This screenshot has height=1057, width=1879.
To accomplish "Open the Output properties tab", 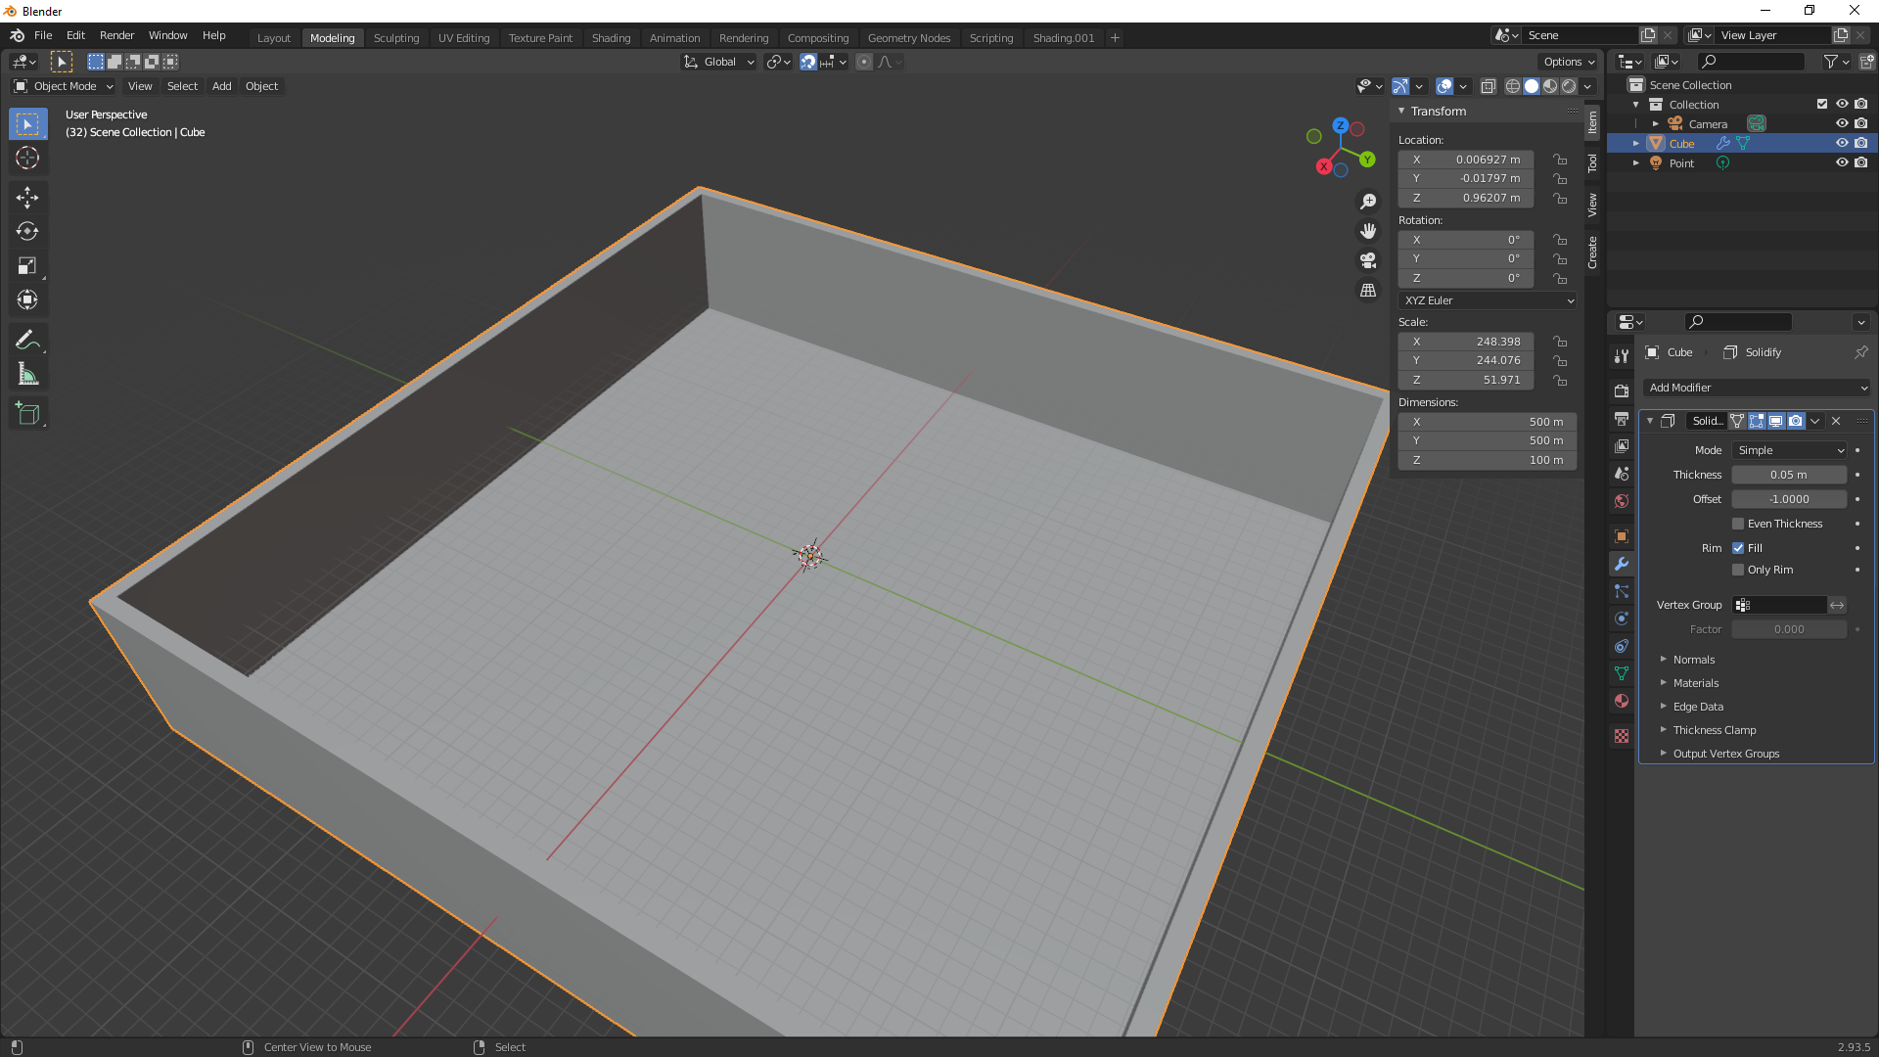I will (1622, 419).
